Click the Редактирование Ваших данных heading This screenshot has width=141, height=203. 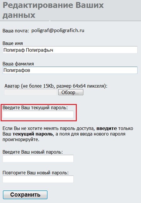pos(53,10)
